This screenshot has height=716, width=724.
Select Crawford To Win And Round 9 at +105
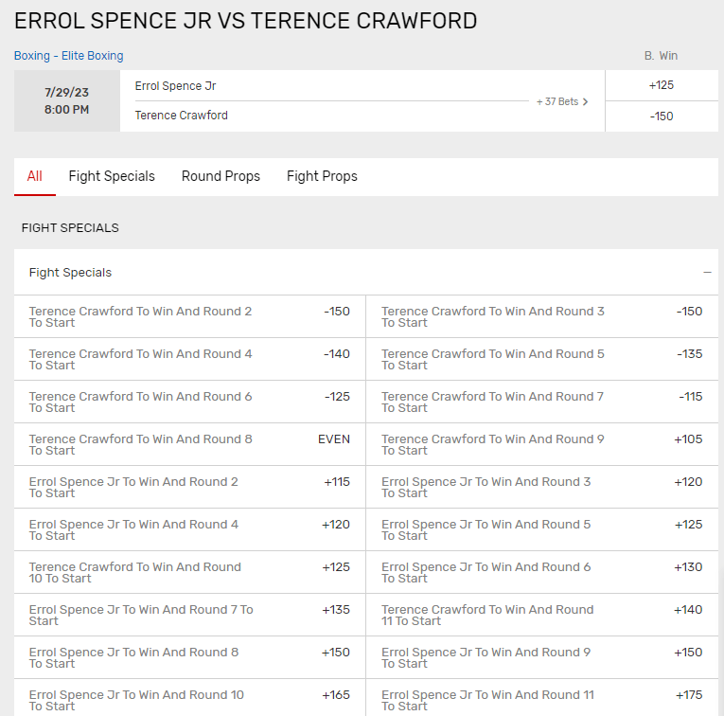pos(542,444)
